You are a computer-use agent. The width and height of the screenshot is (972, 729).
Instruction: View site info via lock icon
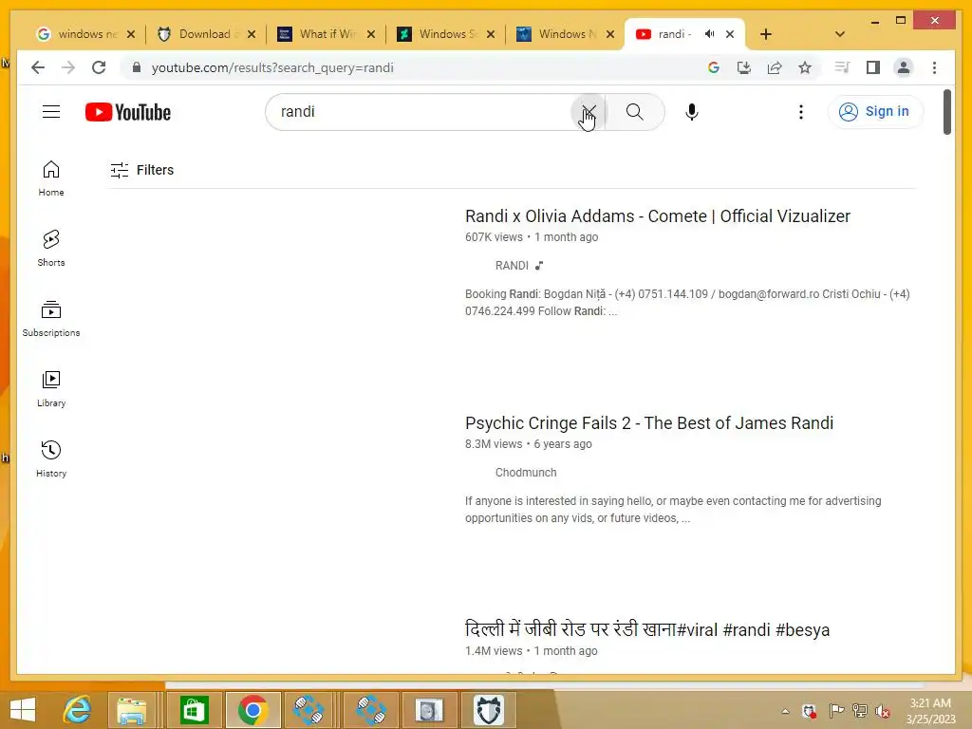(137, 67)
